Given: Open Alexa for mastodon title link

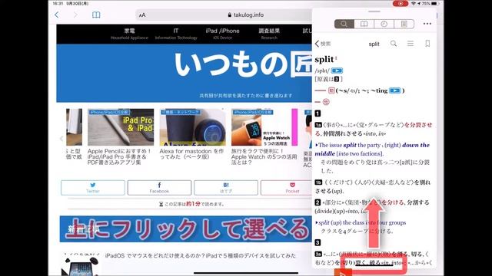Looking at the screenshot, I should coord(191,154).
